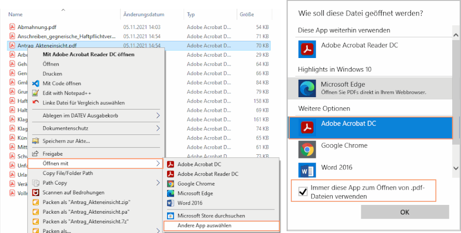Screen dimensions: 461x233
Task: Click the Word 2016 icon in dialog
Action: tap(307, 170)
